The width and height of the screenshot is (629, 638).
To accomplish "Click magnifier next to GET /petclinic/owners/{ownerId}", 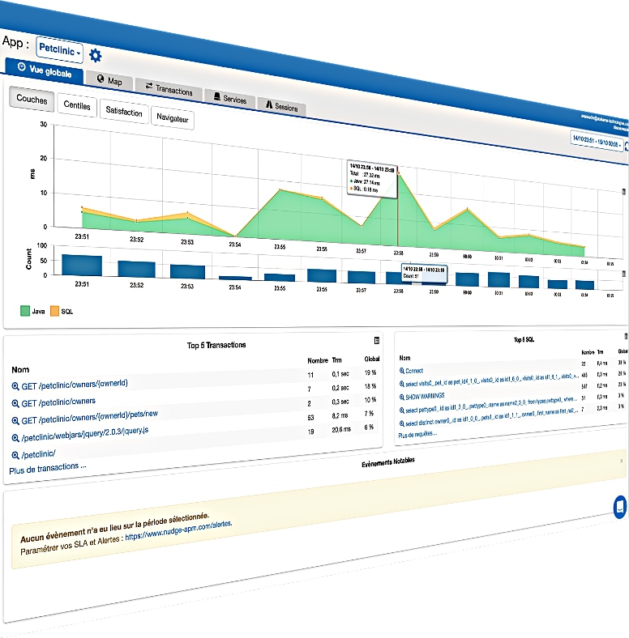I will [15, 386].
